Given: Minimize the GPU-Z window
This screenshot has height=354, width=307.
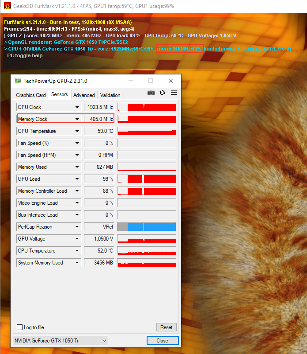Looking at the screenshot, I should point(131,81).
